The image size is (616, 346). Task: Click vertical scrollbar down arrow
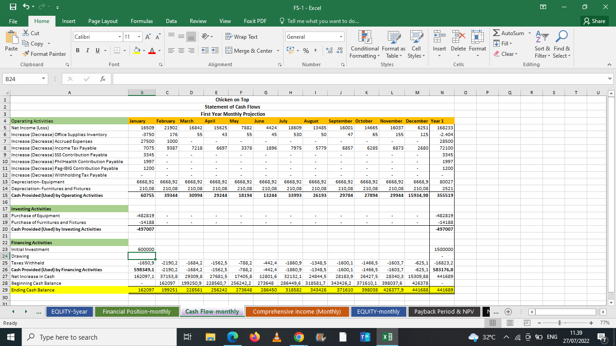click(612, 302)
